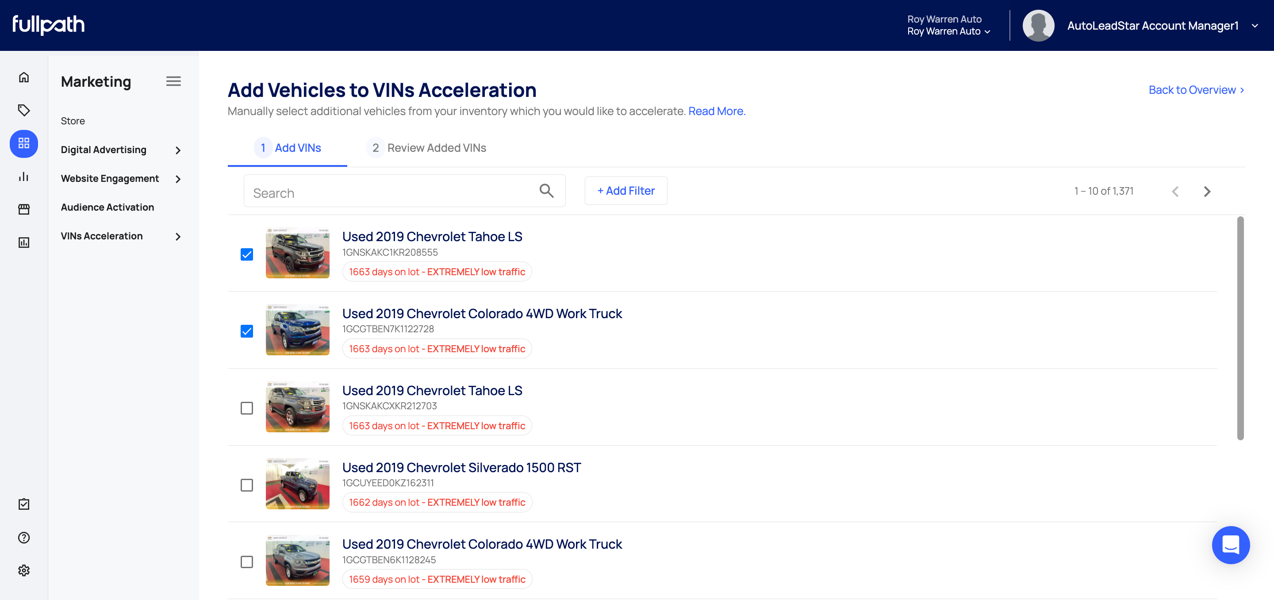1274x600 pixels.
Task: Click the Add Filter button
Action: pos(625,191)
